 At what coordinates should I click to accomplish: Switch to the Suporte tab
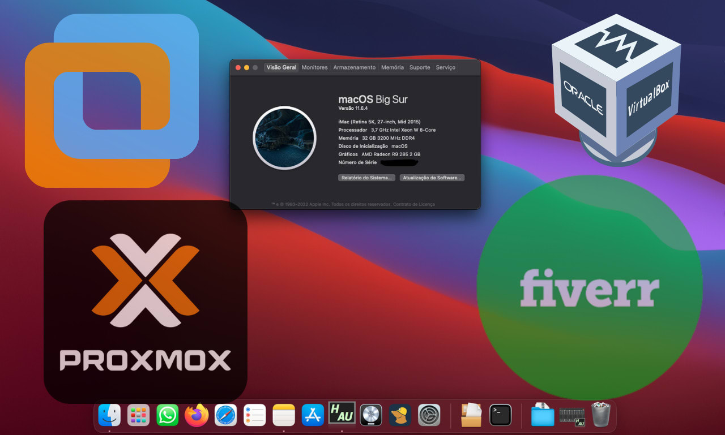pos(420,67)
